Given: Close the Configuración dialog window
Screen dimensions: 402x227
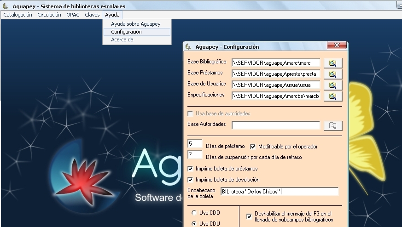Looking at the screenshot, I should pyautogui.click(x=337, y=46).
